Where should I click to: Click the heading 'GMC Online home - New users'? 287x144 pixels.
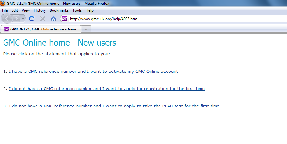click(60, 43)
